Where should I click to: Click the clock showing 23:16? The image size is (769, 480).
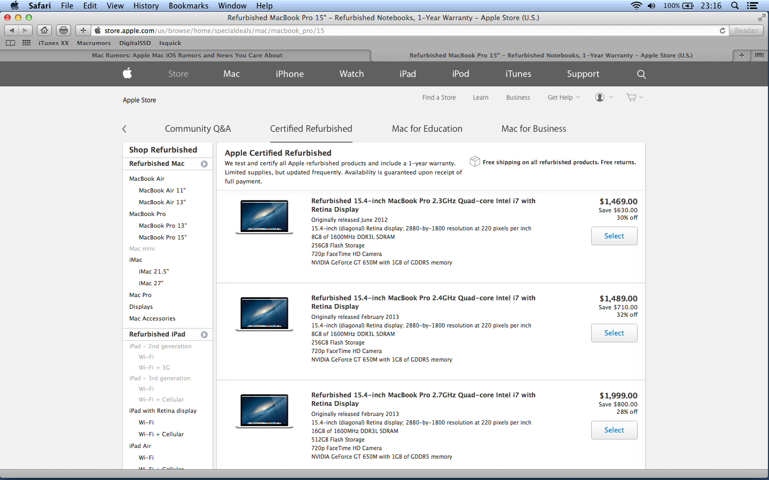(x=711, y=6)
